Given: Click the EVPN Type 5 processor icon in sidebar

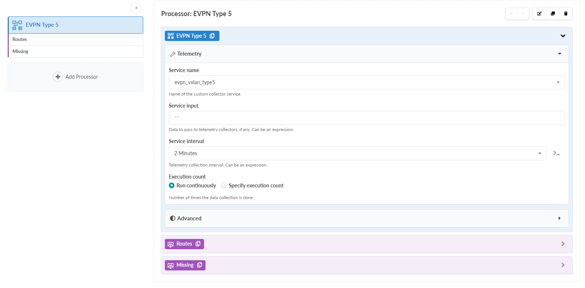Looking at the screenshot, I should point(17,25).
